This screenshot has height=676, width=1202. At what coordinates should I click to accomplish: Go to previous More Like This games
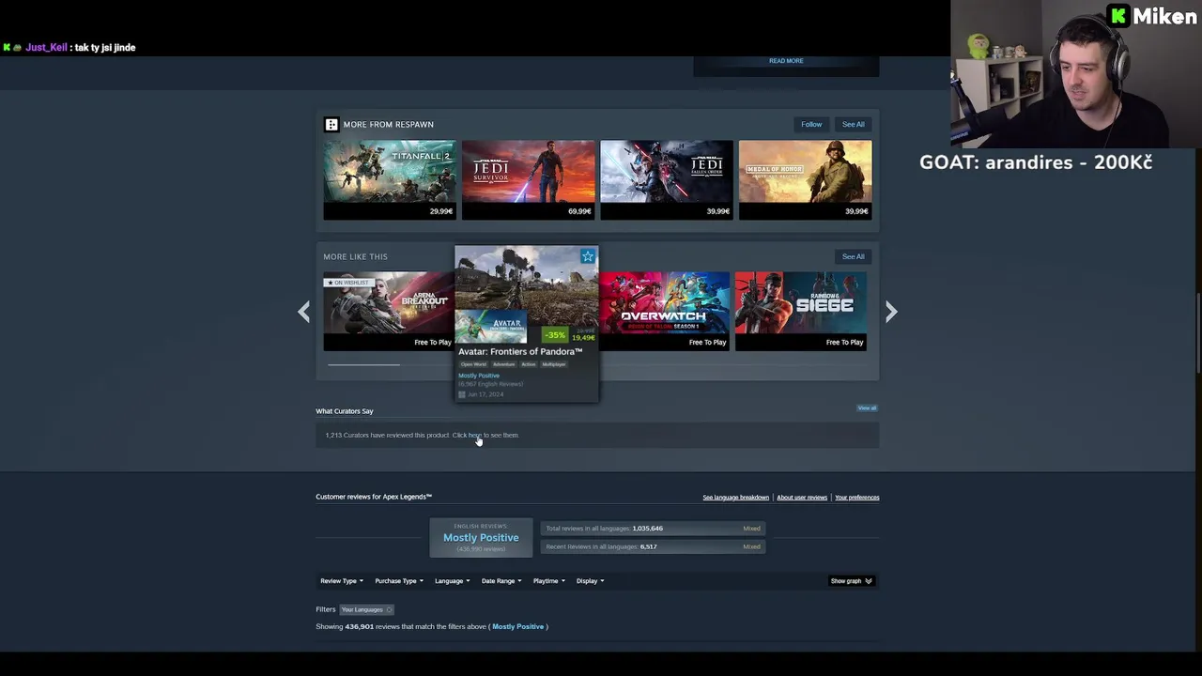pyautogui.click(x=303, y=312)
